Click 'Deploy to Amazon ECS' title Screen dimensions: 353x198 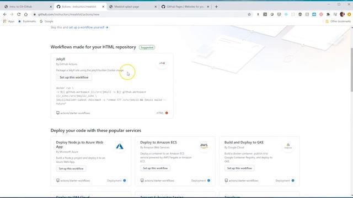158,142
